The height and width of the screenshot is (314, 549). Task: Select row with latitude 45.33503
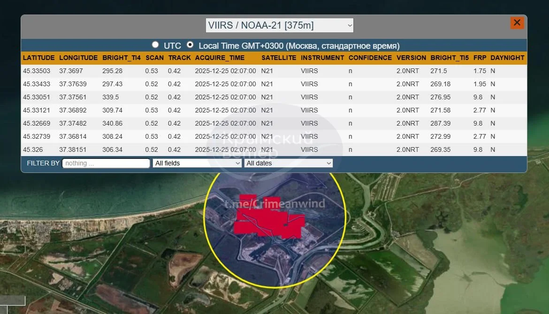point(37,71)
